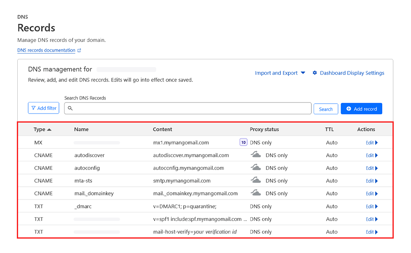The image size is (411, 253).
Task: Edit the autoconfig CNAME record
Action: coord(372,168)
